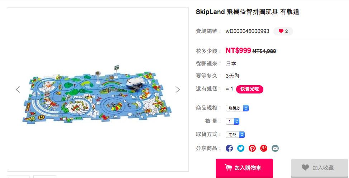The width and height of the screenshot is (349, 178).
Task: Show previous product image arrow
Action: click(x=18, y=90)
